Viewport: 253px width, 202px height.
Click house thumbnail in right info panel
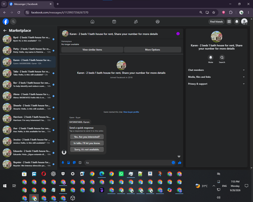217,36
